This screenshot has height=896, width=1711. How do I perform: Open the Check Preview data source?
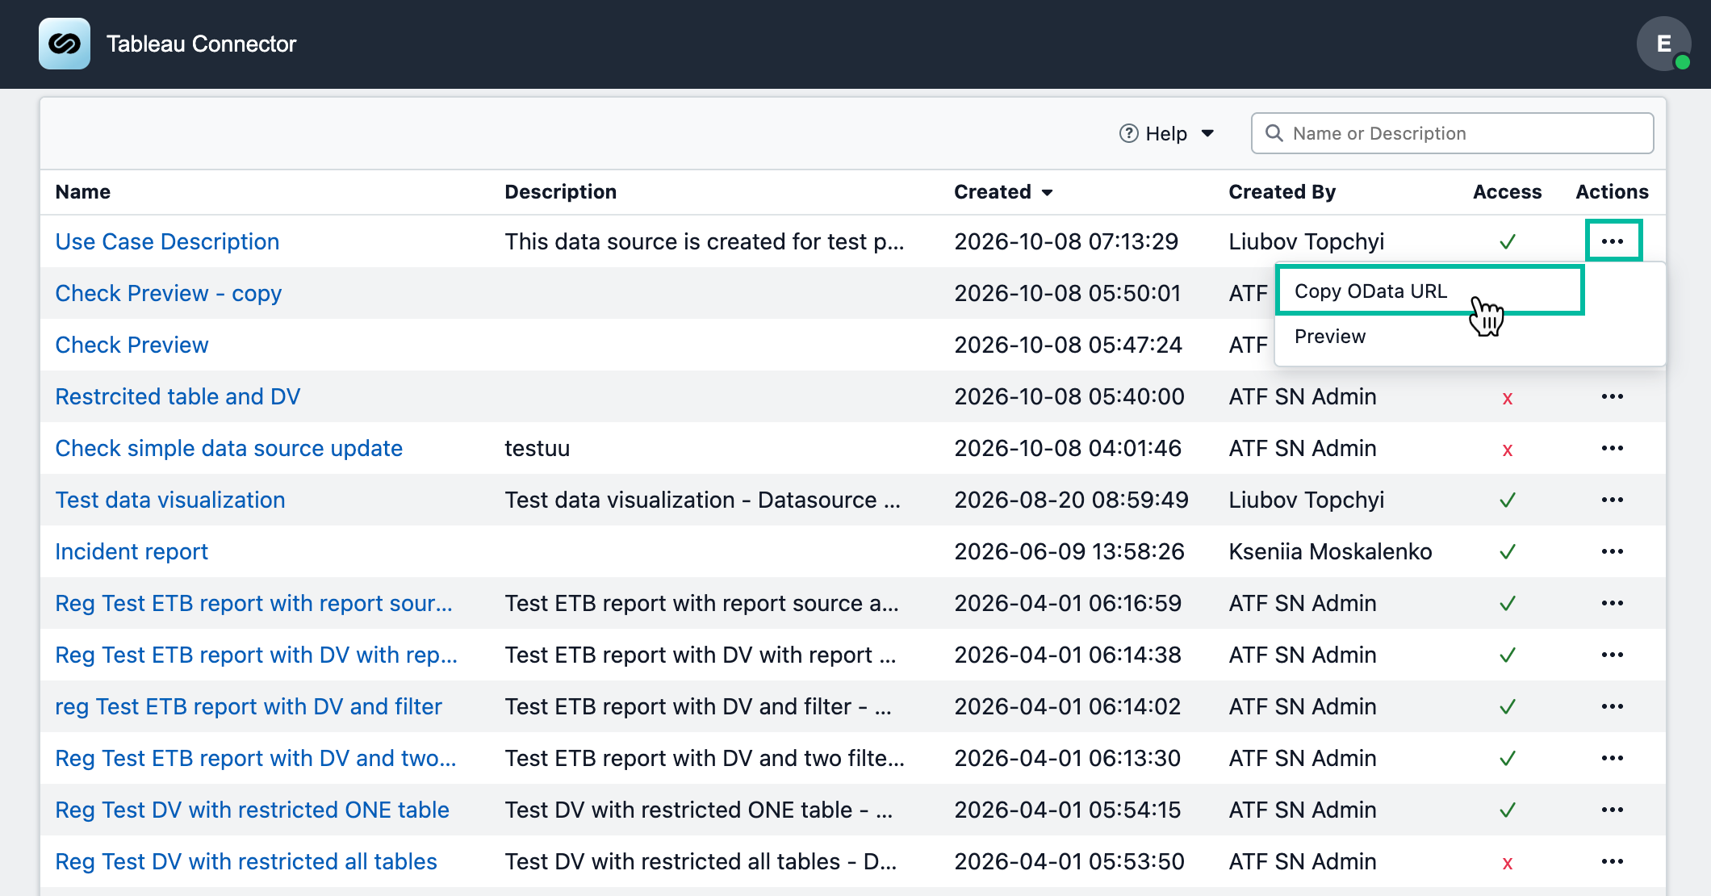click(x=132, y=345)
